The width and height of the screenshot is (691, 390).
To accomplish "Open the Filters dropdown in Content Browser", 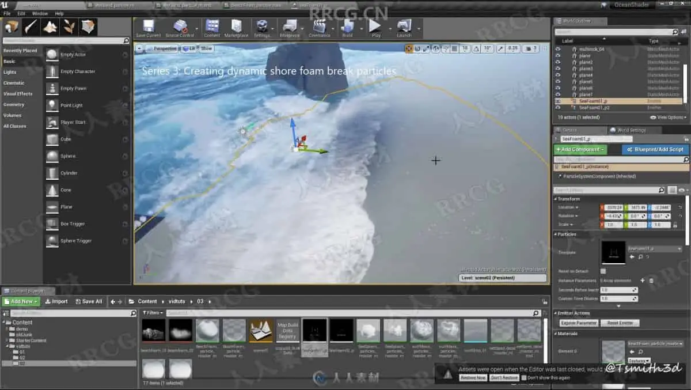I will point(153,313).
